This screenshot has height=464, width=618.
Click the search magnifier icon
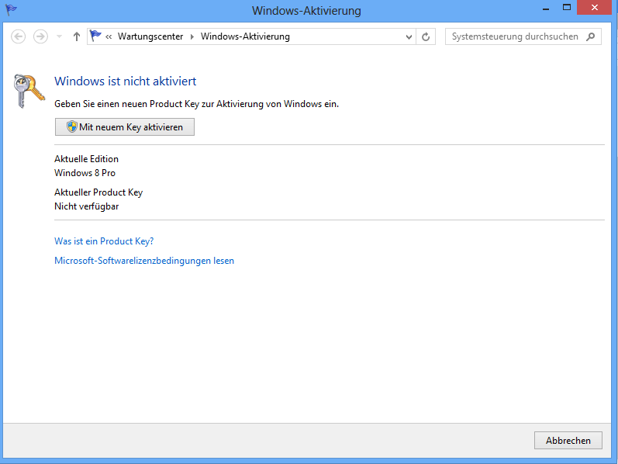click(x=590, y=36)
